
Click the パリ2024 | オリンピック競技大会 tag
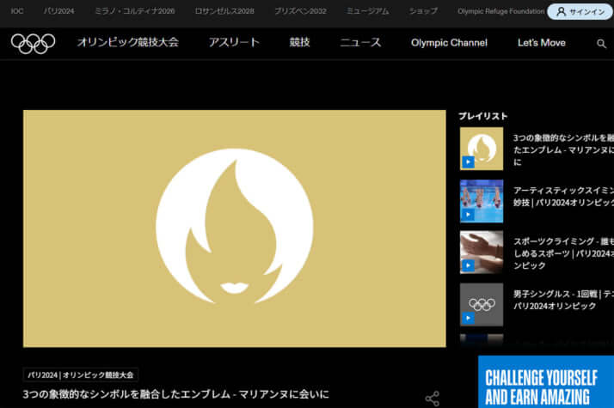coord(81,375)
